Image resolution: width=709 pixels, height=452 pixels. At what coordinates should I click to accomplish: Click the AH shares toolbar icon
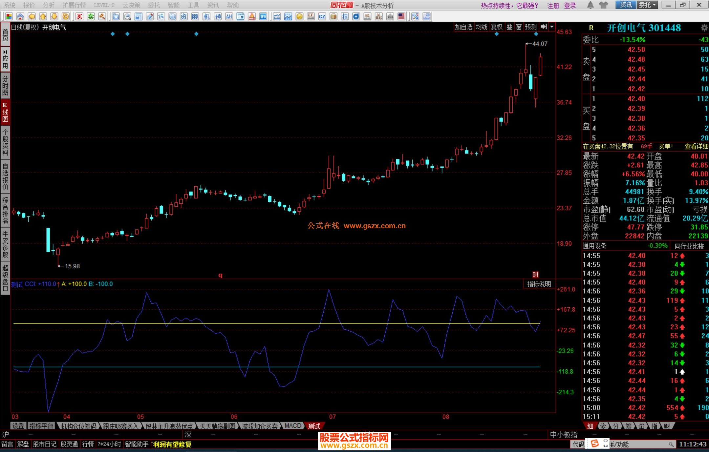click(x=229, y=16)
